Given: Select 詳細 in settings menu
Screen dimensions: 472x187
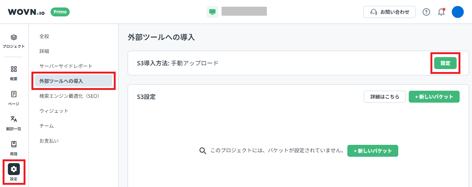Looking at the screenshot, I should point(44,51).
